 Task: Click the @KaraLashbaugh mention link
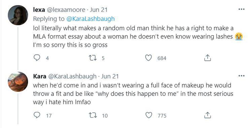(x=91, y=19)
